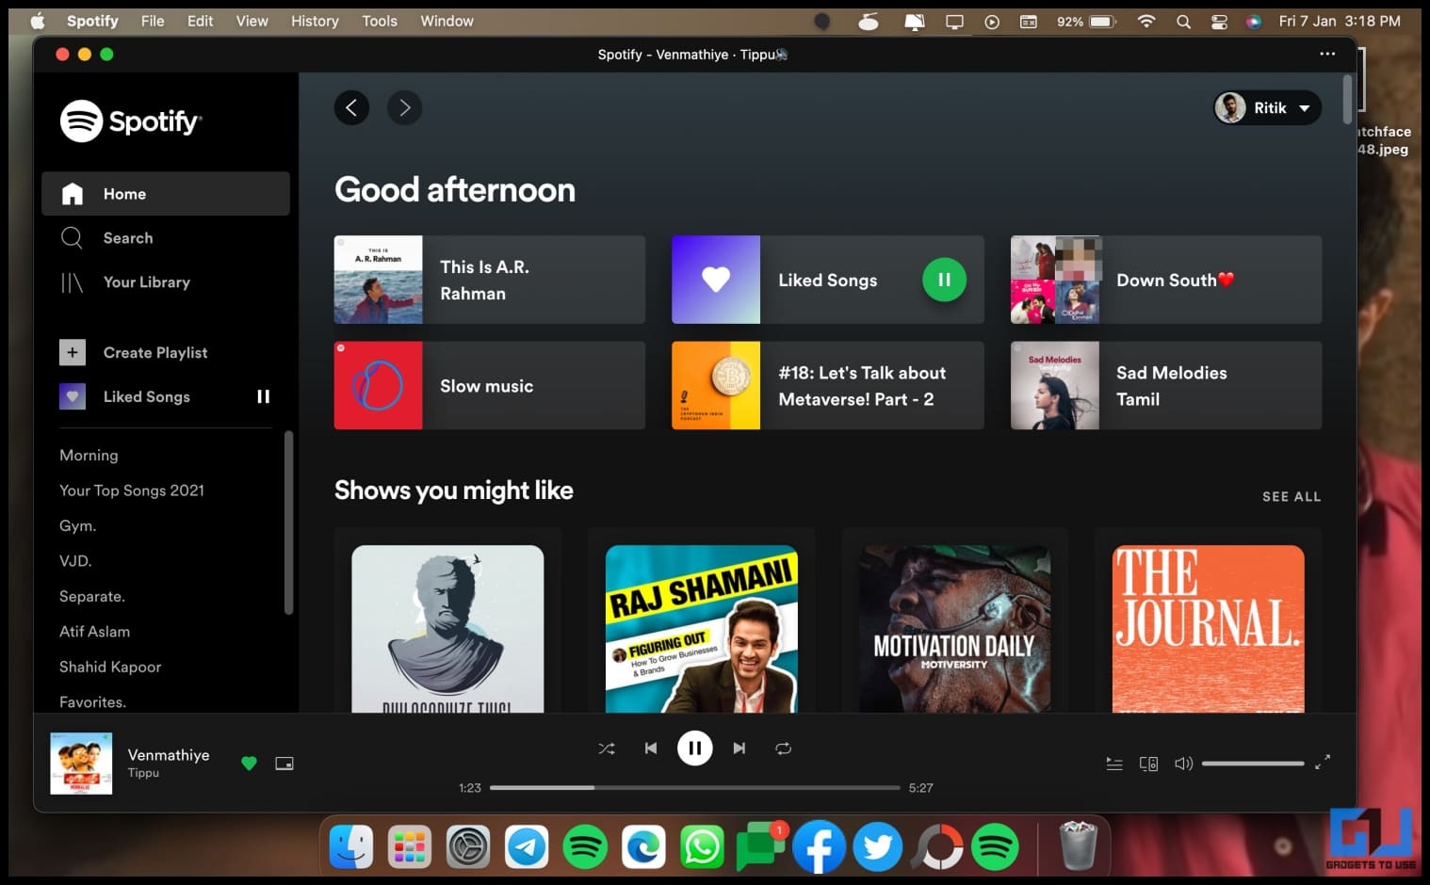Open WhatsApp from the Dock
Image resolution: width=1430 pixels, height=885 pixels.
tap(702, 847)
